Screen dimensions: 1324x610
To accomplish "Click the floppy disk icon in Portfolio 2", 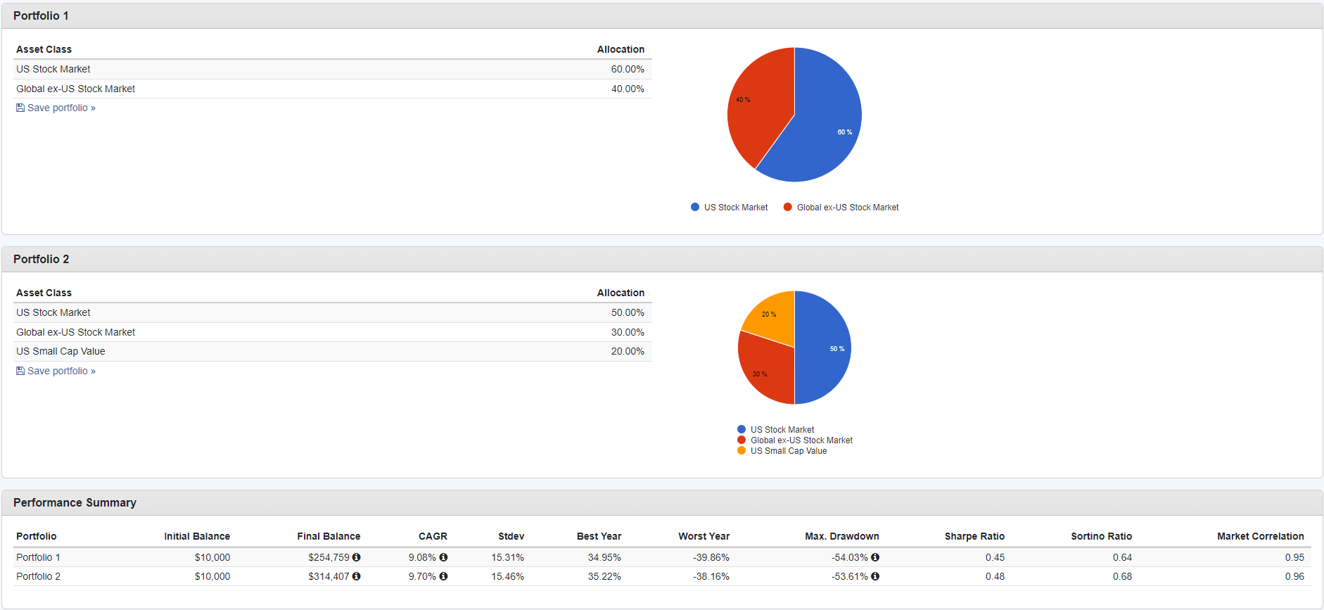I will pos(20,371).
